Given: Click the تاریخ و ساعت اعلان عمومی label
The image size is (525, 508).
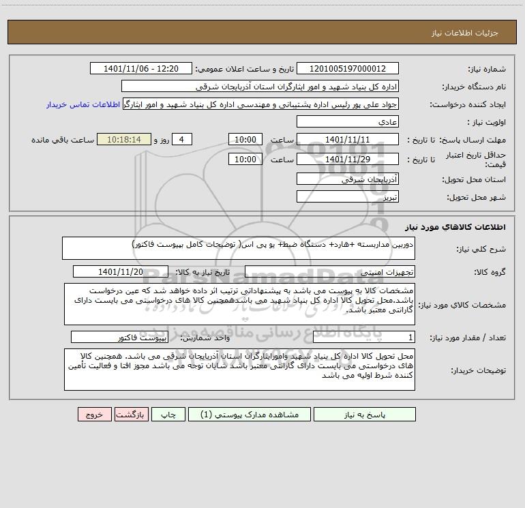Looking at the screenshot, I should point(245,69).
